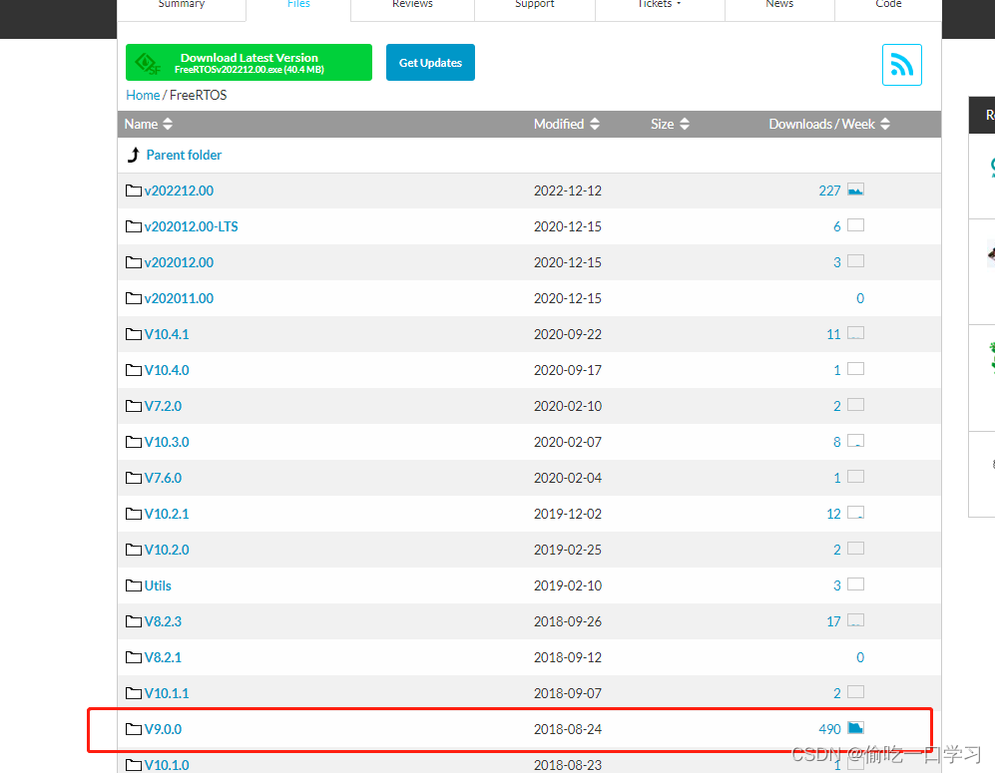Click modified date 2018-08-24
Image resolution: width=995 pixels, height=773 pixels.
pyautogui.click(x=567, y=729)
